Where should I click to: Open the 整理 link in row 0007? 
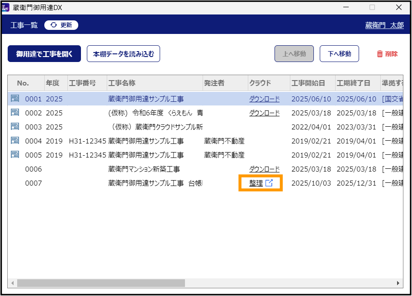[256, 183]
